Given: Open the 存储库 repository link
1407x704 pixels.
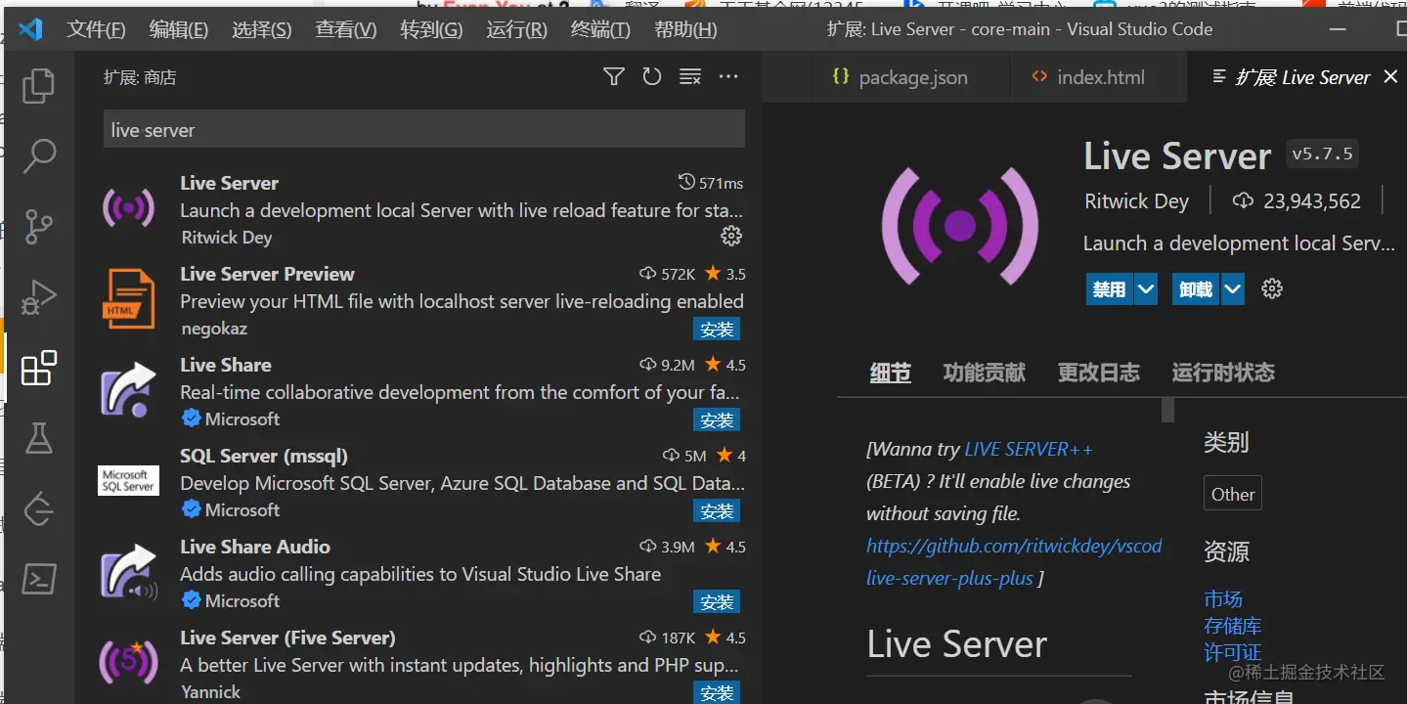Looking at the screenshot, I should (x=1233, y=626).
